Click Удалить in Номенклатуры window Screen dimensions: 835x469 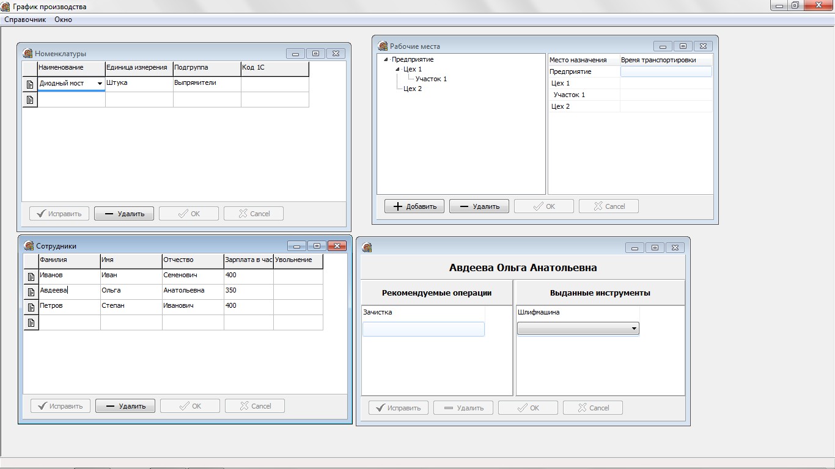(x=124, y=214)
